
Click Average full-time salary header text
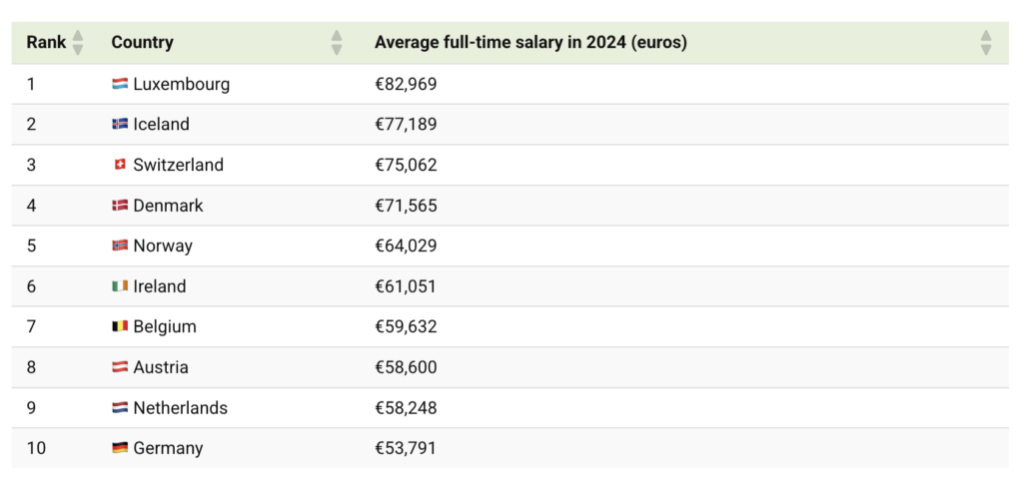pos(530,43)
